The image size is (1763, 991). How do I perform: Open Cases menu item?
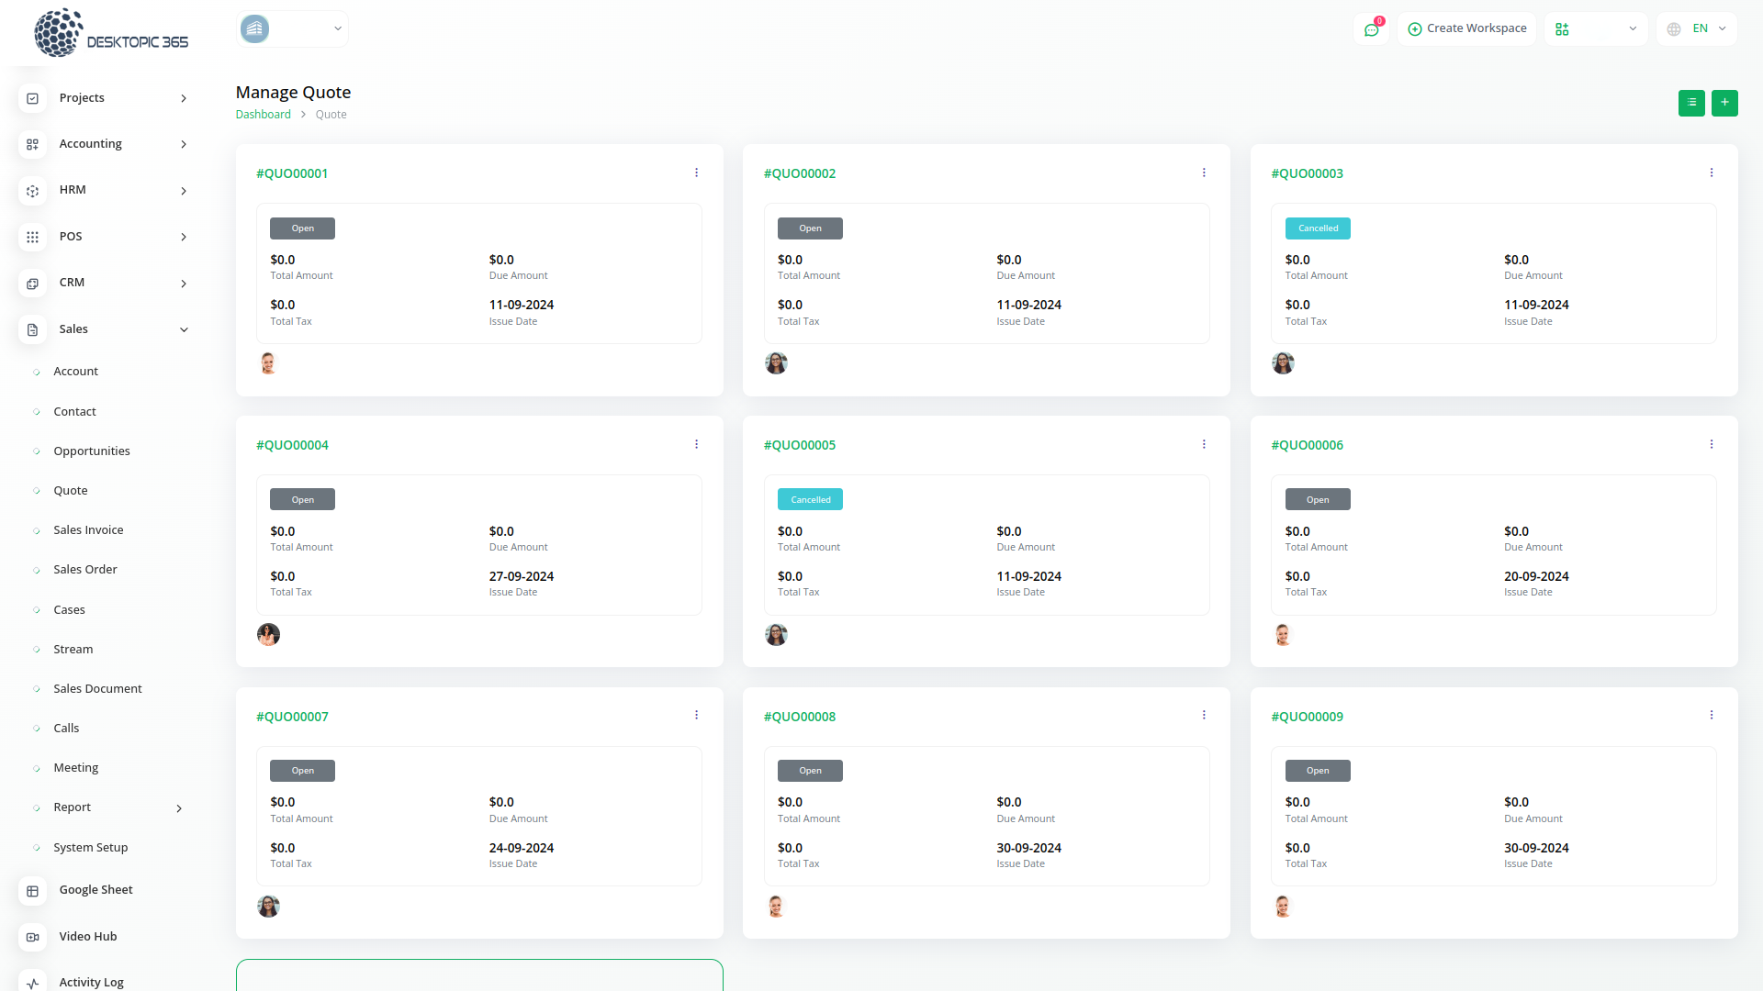pos(69,610)
